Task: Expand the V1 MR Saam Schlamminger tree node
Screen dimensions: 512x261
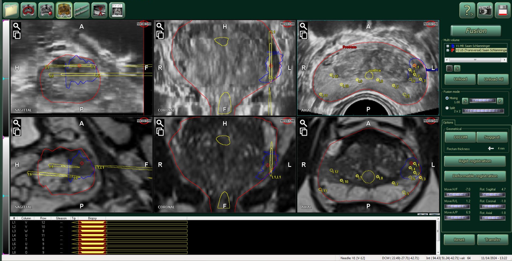Action: pyautogui.click(x=448, y=46)
